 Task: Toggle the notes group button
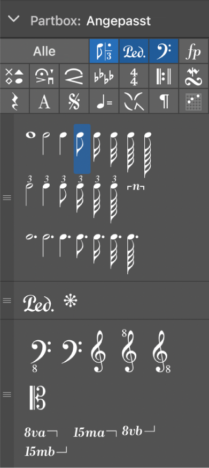click(x=104, y=52)
